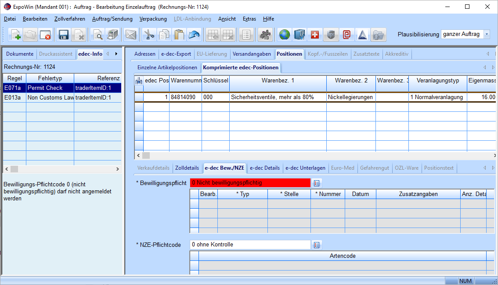Expand the Plausibilisierung dropdown
498x285 pixels.
coord(487,34)
